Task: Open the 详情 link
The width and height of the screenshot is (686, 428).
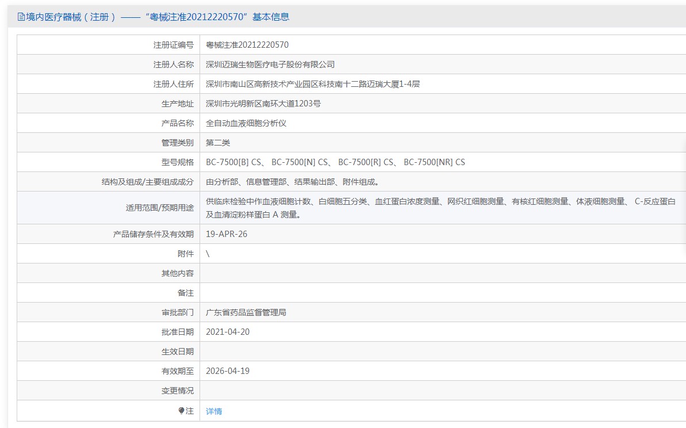Action: click(214, 411)
